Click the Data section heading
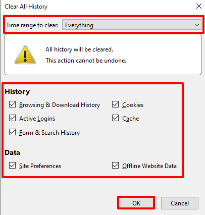Screen dimensions: 205x215 pyautogui.click(x=12, y=152)
